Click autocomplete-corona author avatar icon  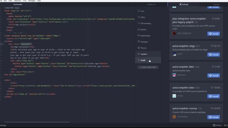pyautogui.click(x=174, y=117)
